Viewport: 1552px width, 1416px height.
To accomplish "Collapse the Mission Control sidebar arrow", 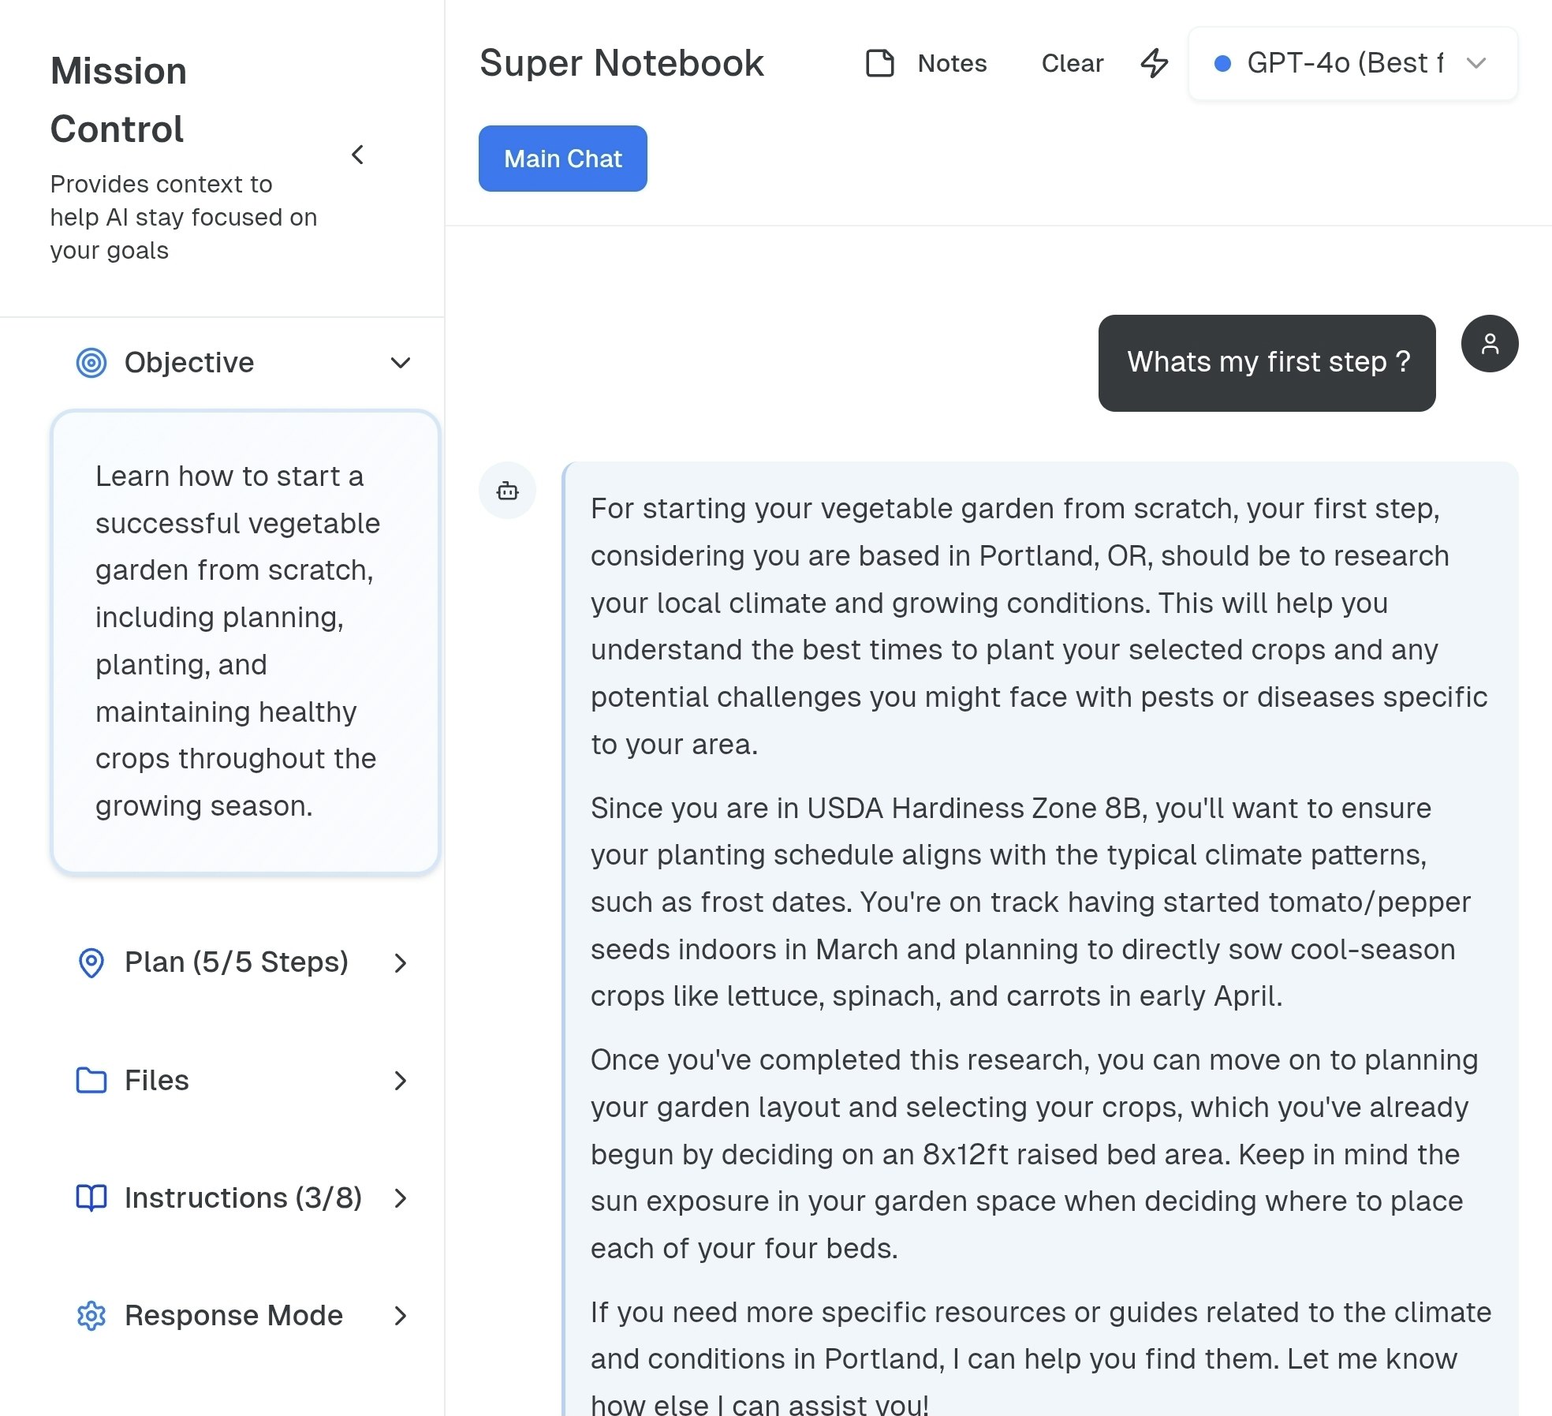I will [358, 155].
